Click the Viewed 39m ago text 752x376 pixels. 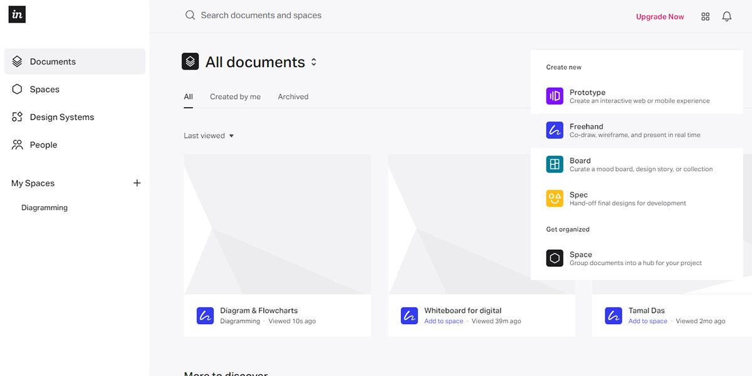496,321
